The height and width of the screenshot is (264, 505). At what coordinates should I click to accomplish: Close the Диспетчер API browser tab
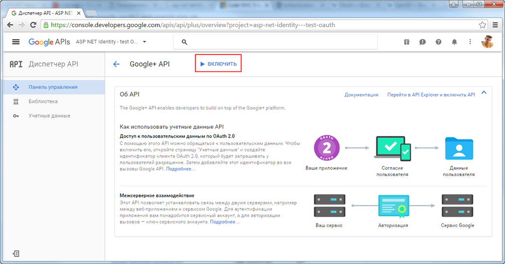[x=79, y=13]
